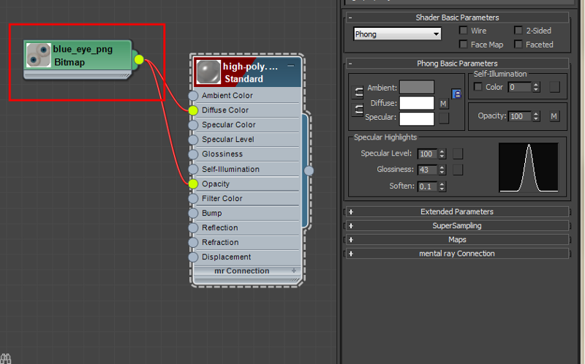Open the Ambient color swatch
585x364 pixels.
tap(416, 88)
